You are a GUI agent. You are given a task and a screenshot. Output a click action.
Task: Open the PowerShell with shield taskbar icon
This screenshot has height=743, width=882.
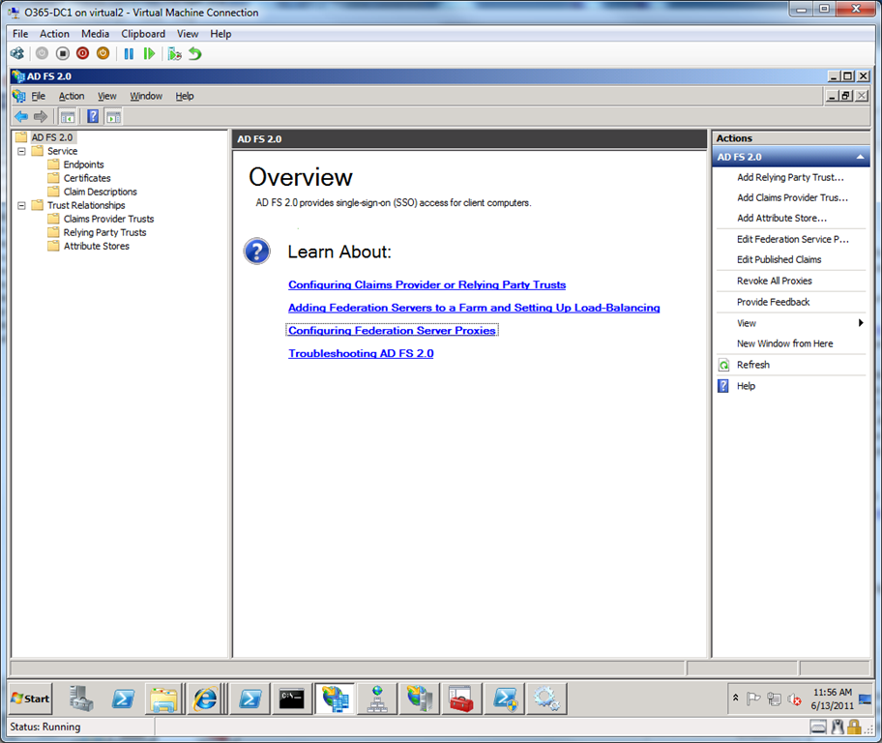click(505, 698)
